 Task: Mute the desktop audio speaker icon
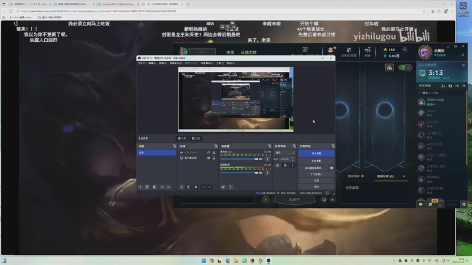click(261, 173)
